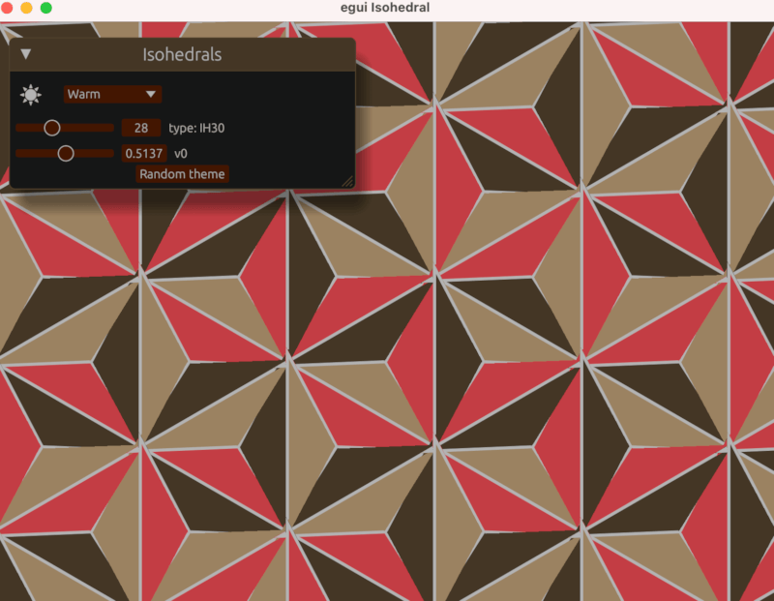Click the Isohedrals title bar
The image size is (774, 601).
click(x=184, y=55)
